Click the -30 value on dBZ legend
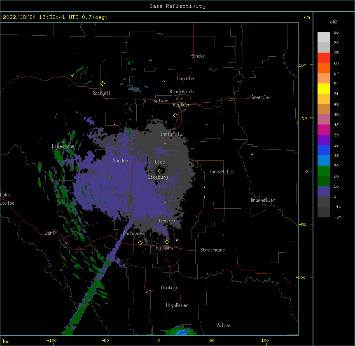The height and width of the screenshot is (346, 355). (337, 217)
